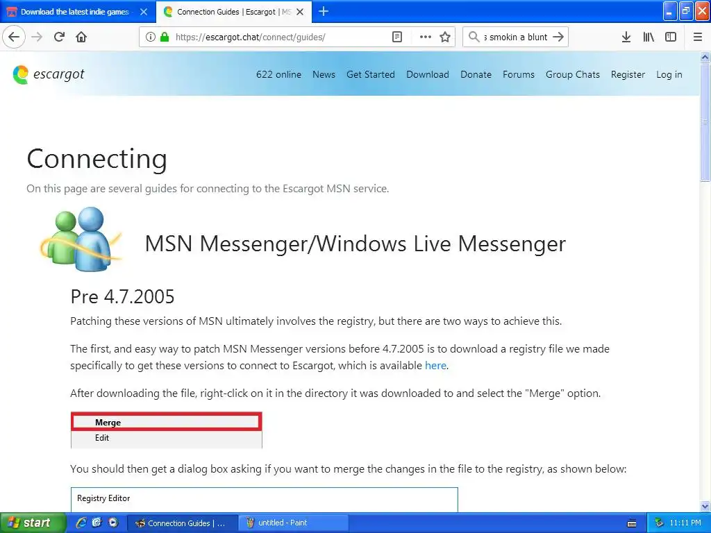Viewport: 711px width, 533px height.
Task: Open the downloads panel
Action: 626,37
